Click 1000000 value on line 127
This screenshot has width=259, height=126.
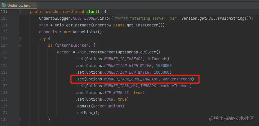[x=164, y=66]
